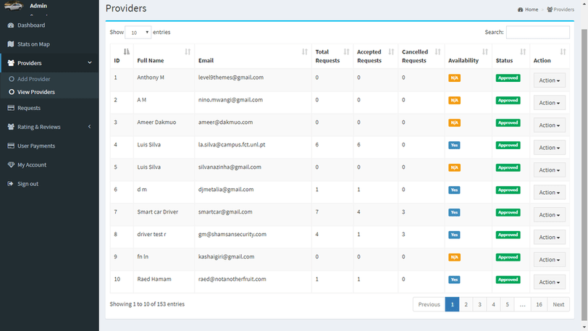
Task: Collapse the Providers menu chevron
Action: pos(90,63)
